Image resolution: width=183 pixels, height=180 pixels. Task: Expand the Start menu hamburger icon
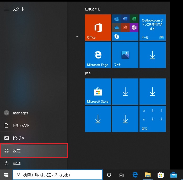[x=7, y=9]
